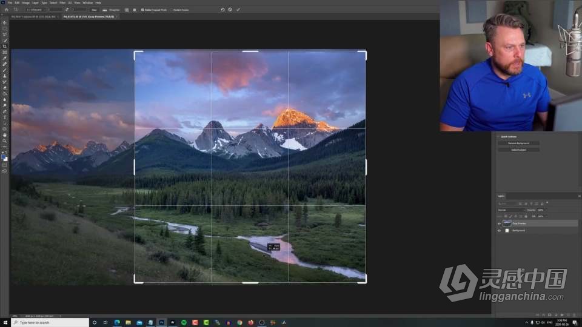Select the Rectangular Marquee tool
Image resolution: width=582 pixels, height=327 pixels.
pyautogui.click(x=4, y=28)
